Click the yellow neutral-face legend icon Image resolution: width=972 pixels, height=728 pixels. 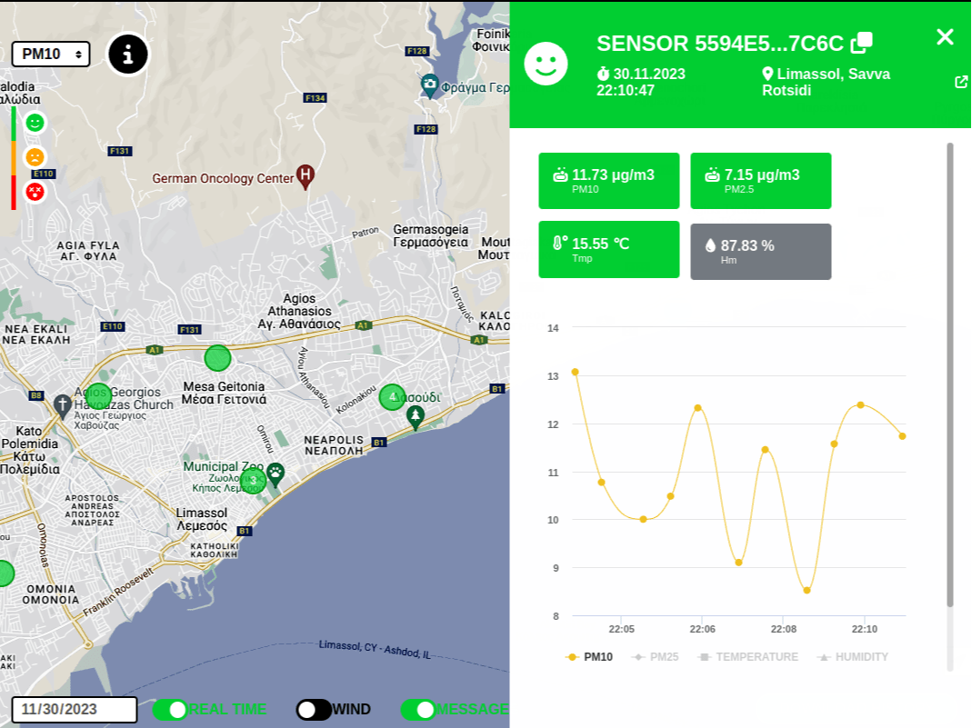coord(34,155)
